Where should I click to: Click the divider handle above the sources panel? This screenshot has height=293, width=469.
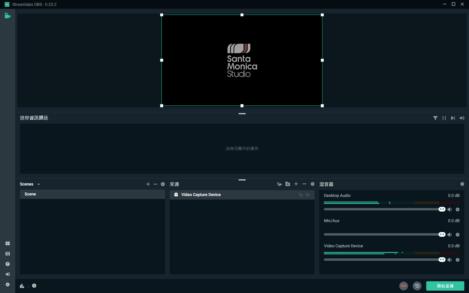[242, 180]
